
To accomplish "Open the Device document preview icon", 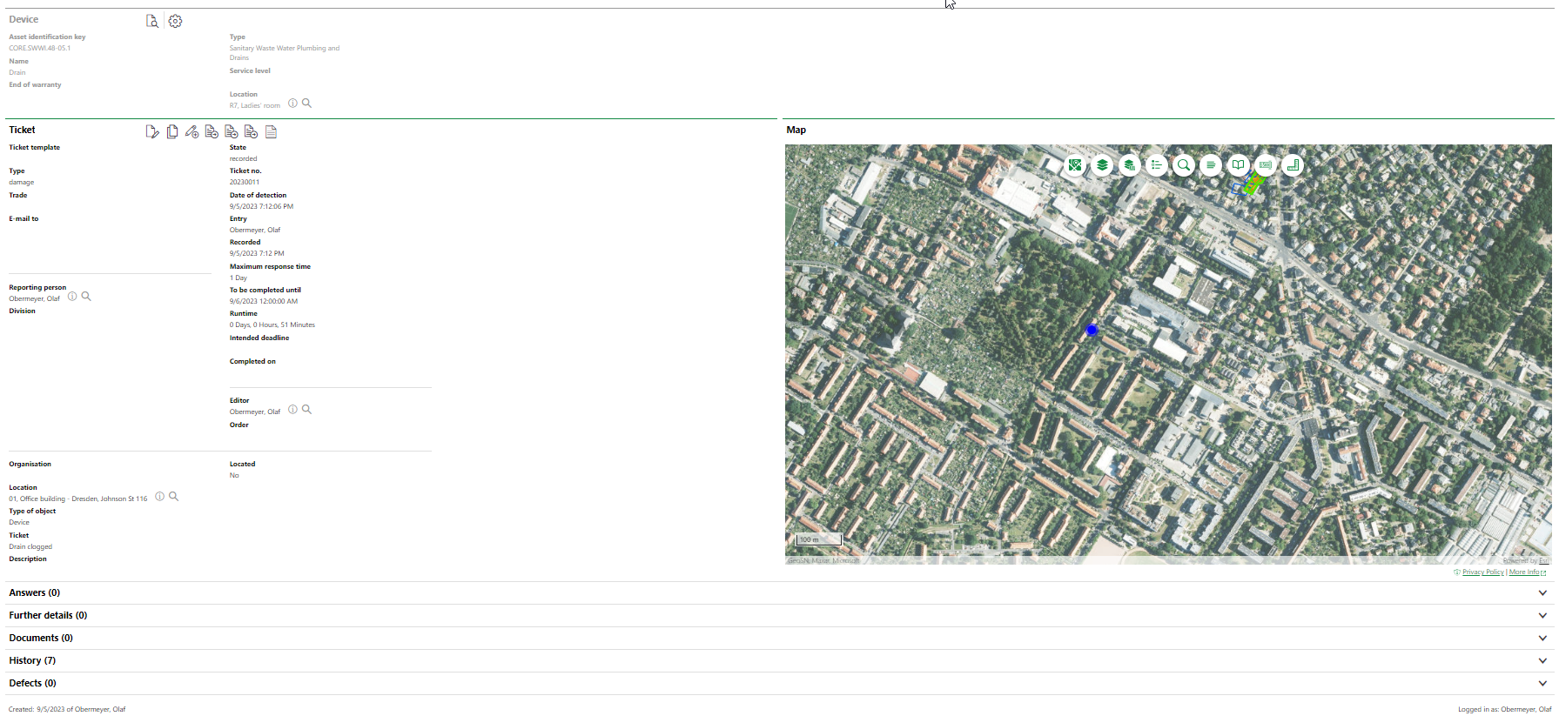I will tap(152, 21).
